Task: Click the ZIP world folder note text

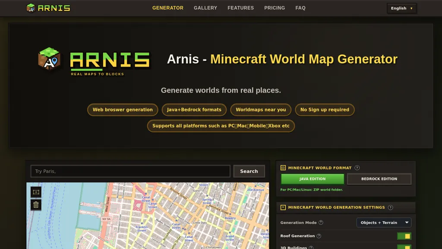Action: click(x=312, y=190)
